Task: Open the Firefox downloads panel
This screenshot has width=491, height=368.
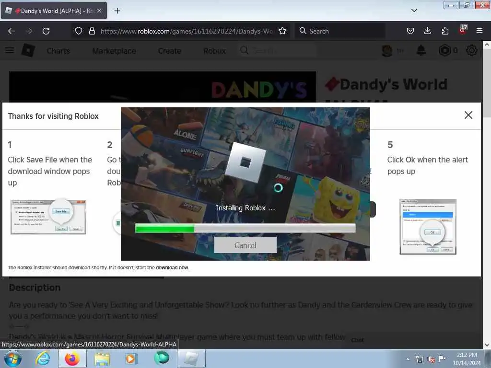Action: point(427,31)
